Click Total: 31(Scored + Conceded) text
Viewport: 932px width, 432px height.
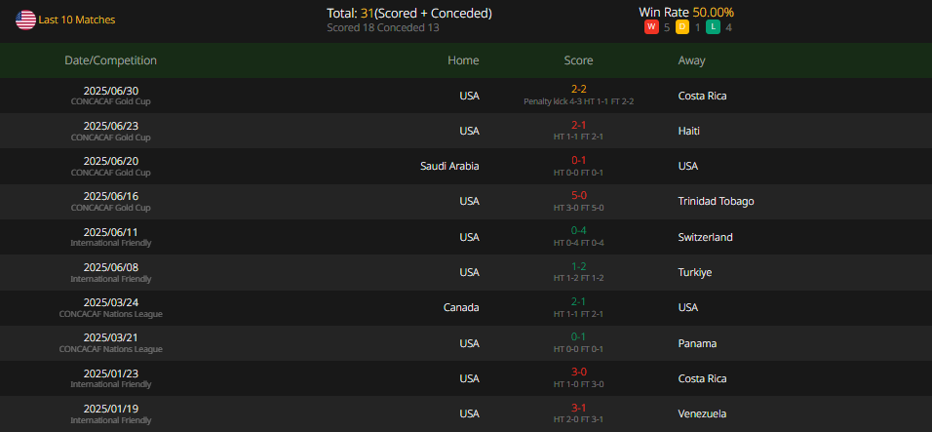(x=409, y=13)
